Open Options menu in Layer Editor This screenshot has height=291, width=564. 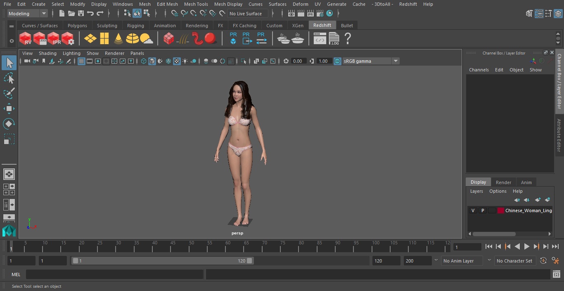click(x=498, y=191)
